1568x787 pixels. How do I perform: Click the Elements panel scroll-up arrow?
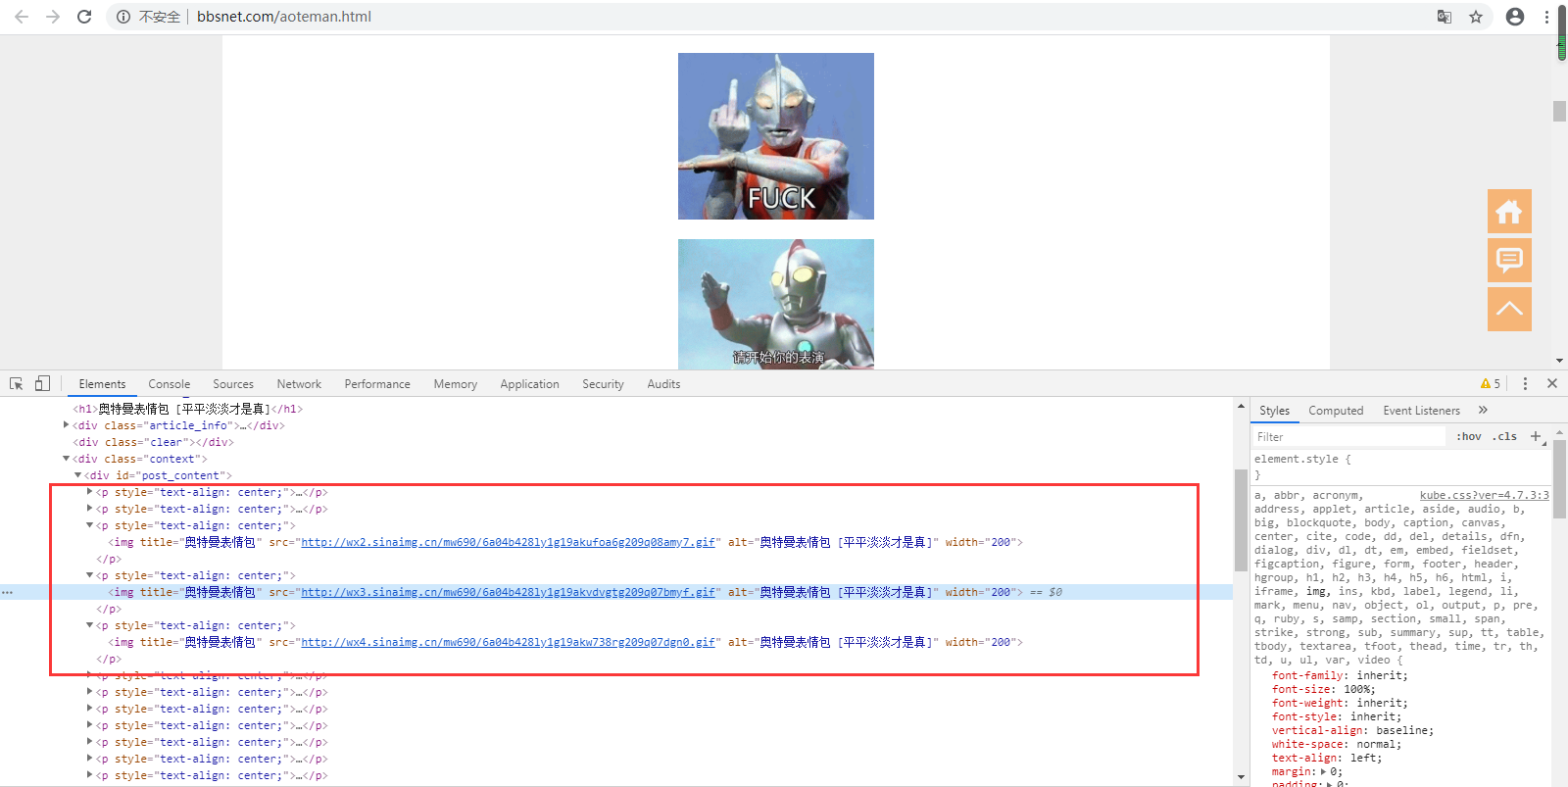pyautogui.click(x=1241, y=406)
